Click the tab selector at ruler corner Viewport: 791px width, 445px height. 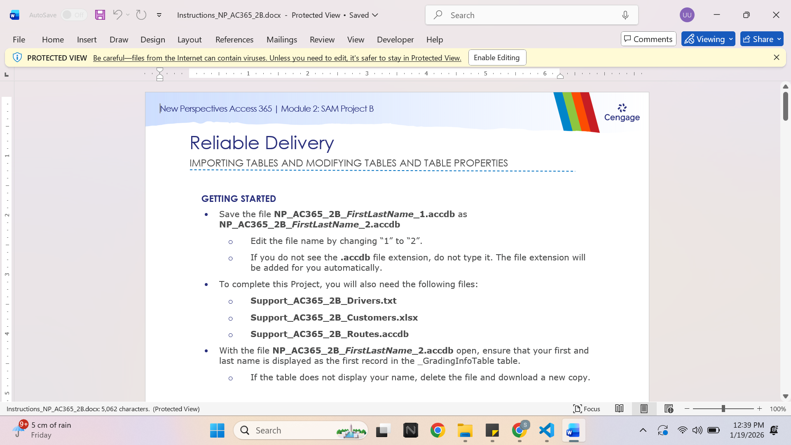(7, 75)
